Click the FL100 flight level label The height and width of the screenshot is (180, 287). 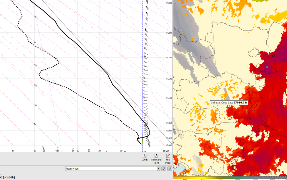169,98
